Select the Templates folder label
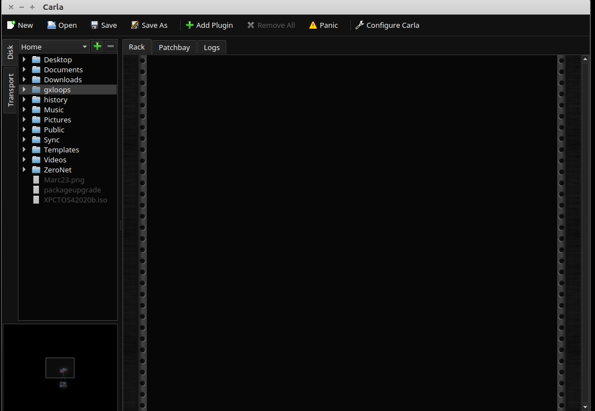This screenshot has width=595, height=411. coord(62,150)
